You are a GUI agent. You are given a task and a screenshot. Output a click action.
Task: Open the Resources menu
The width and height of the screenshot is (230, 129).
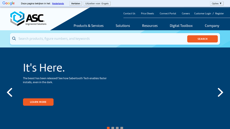coord(150,26)
